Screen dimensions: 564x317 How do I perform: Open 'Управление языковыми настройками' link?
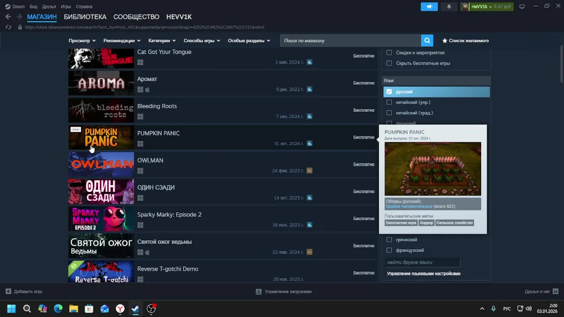coord(423,273)
